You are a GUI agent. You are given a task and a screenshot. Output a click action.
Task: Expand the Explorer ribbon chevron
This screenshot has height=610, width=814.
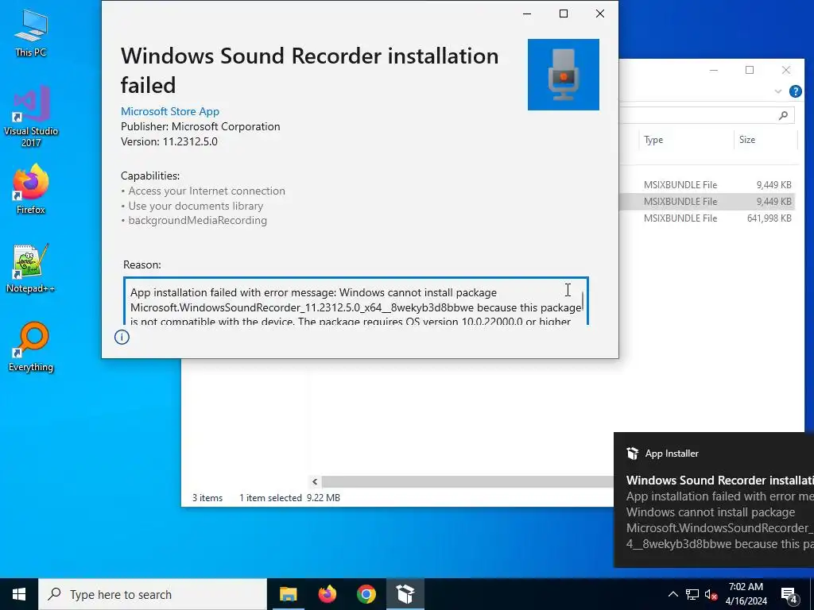click(777, 91)
